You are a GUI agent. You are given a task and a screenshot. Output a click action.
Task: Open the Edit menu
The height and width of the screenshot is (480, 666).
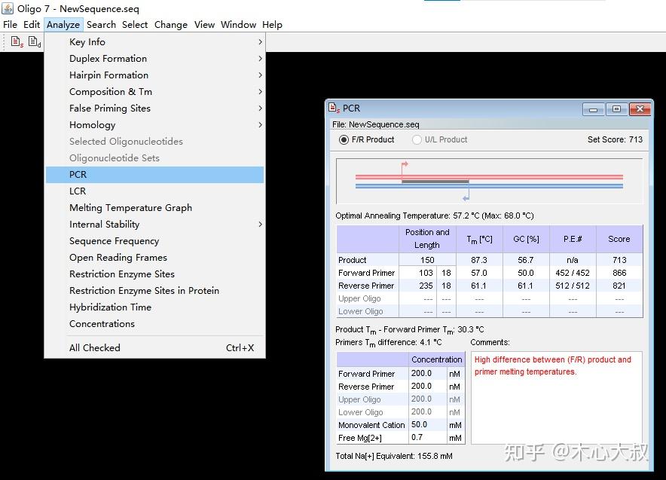pos(32,25)
